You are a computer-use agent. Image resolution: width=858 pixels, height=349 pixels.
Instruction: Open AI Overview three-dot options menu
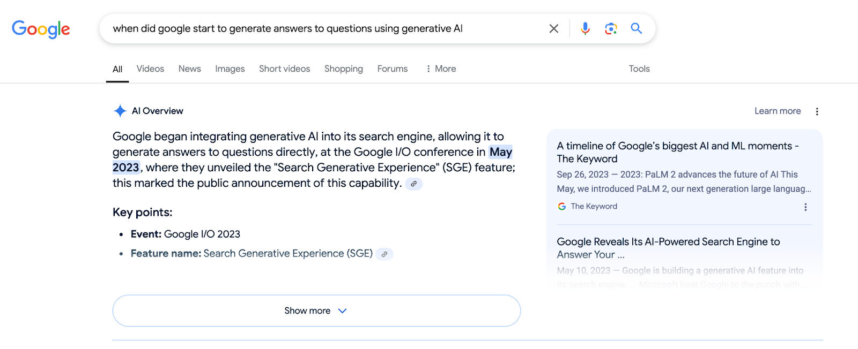pyautogui.click(x=817, y=111)
